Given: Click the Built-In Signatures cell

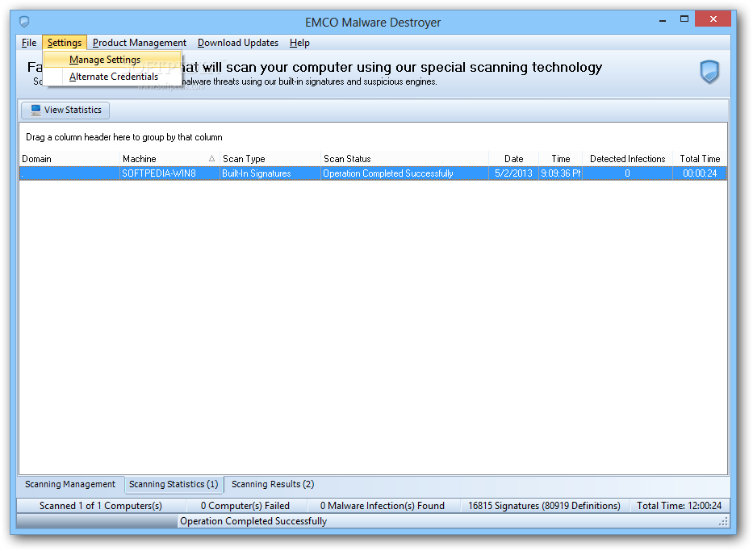Looking at the screenshot, I should pos(270,173).
